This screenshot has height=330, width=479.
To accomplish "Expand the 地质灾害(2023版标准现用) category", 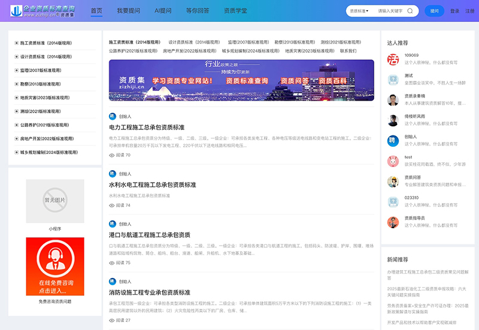I will 17,98.
